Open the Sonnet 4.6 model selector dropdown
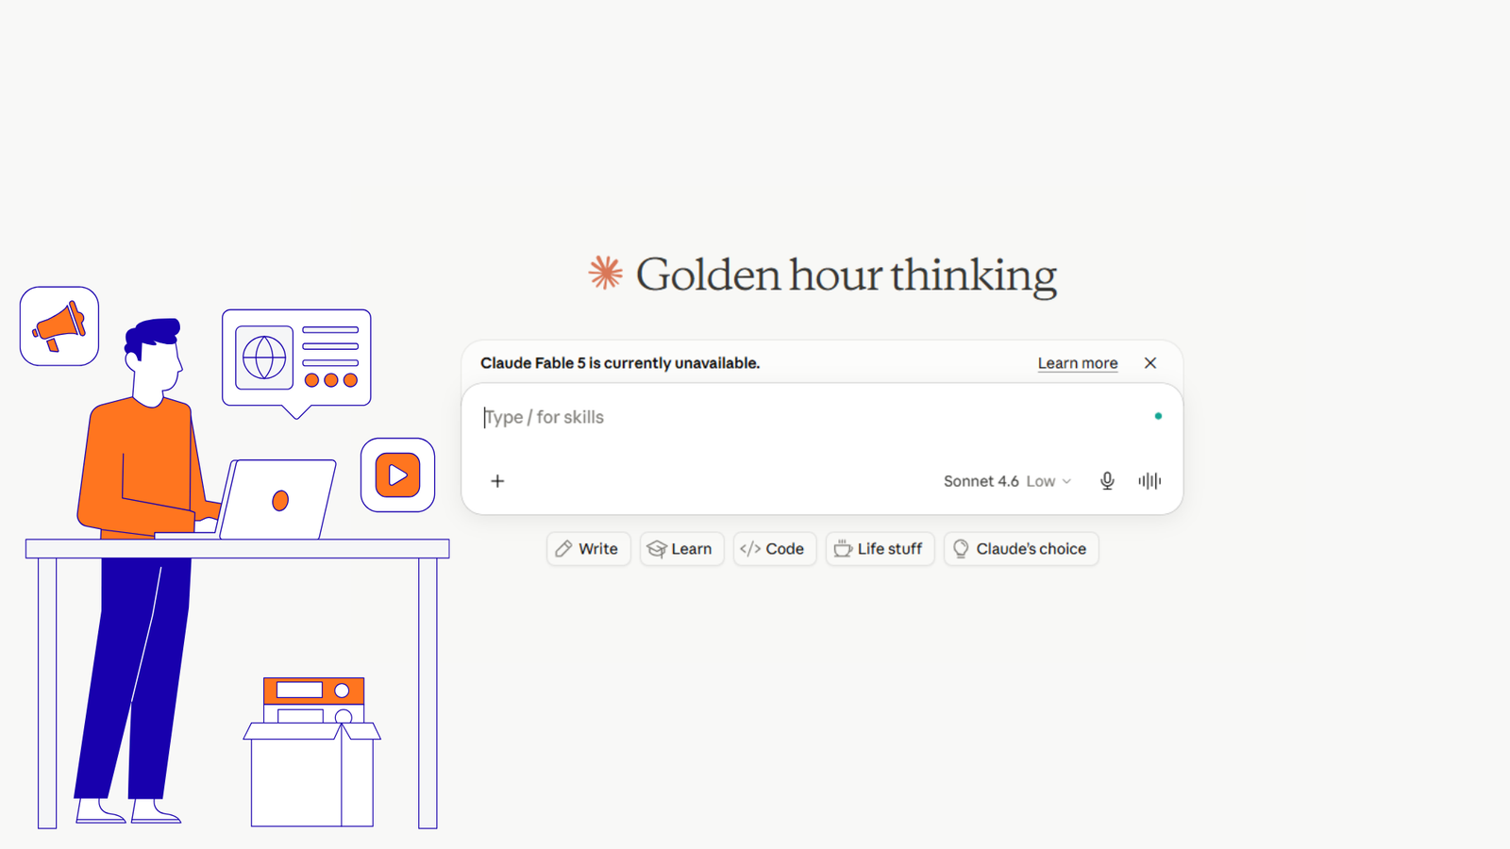The image size is (1510, 849). (x=1007, y=481)
